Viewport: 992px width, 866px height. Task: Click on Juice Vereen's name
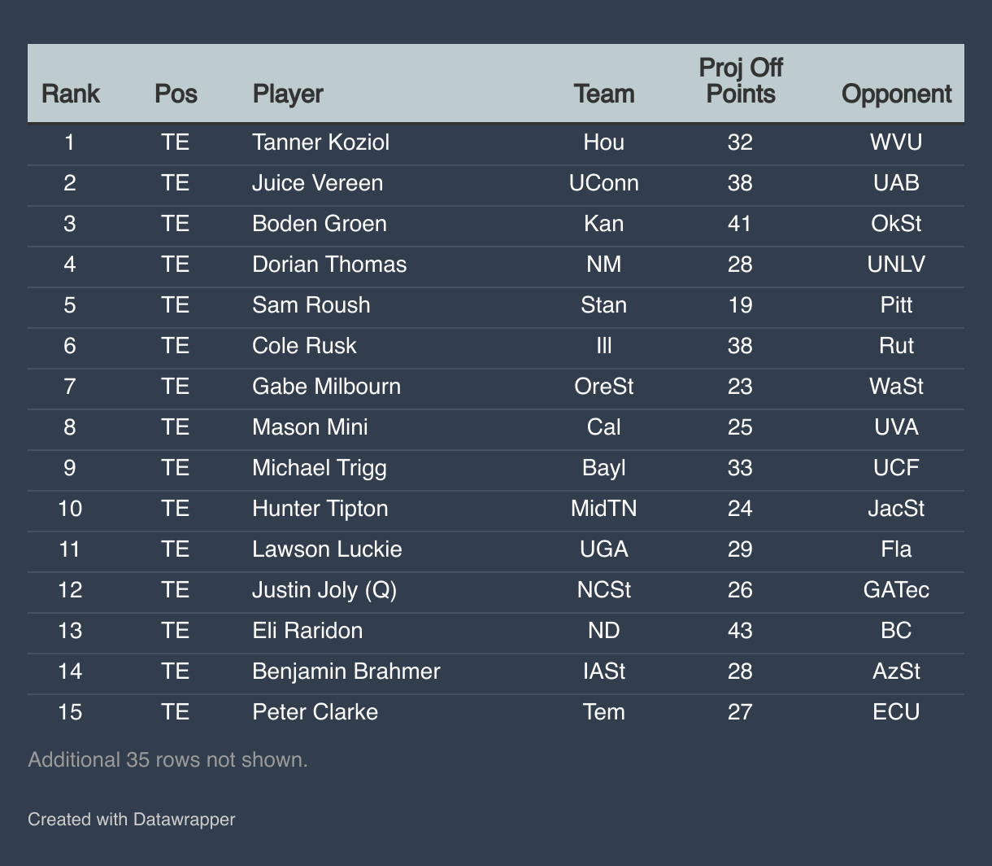click(318, 183)
